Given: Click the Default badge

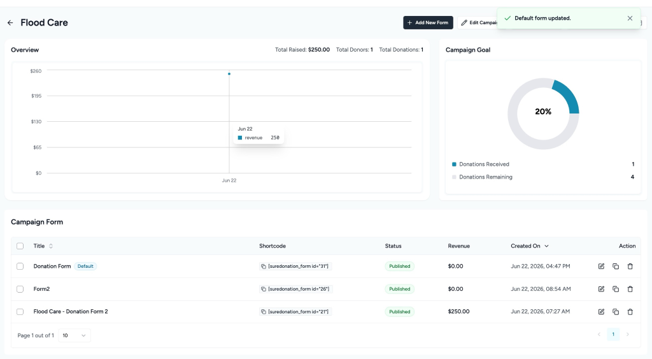Looking at the screenshot, I should 85,266.
